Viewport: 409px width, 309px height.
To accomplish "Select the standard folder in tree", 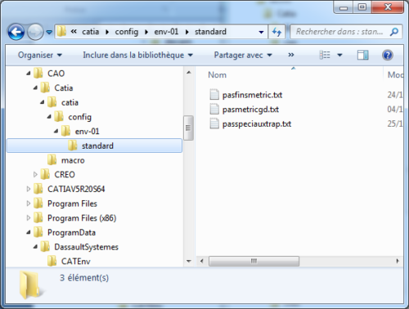I will pyautogui.click(x=94, y=146).
